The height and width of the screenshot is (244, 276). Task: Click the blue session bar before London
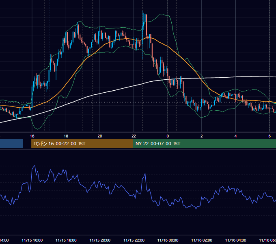tap(11, 144)
